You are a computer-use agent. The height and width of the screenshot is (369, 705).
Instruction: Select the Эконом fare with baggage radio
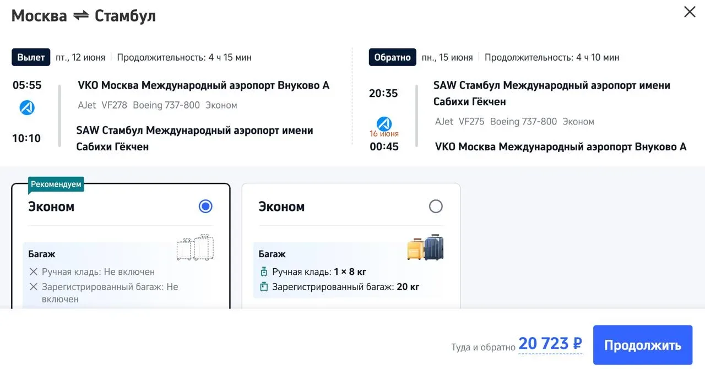point(435,207)
